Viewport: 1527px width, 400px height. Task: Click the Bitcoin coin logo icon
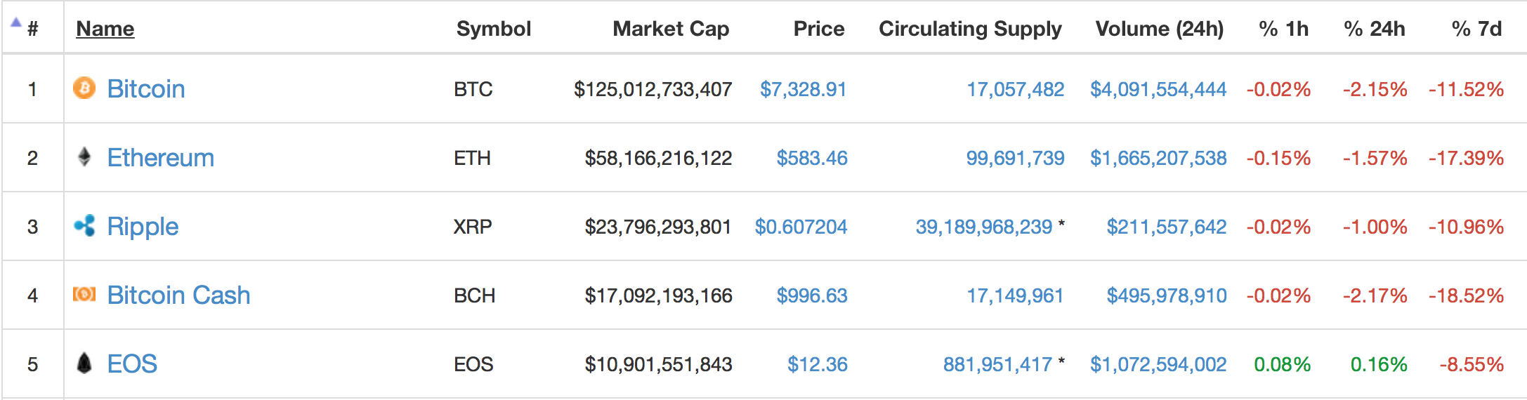[x=84, y=88]
